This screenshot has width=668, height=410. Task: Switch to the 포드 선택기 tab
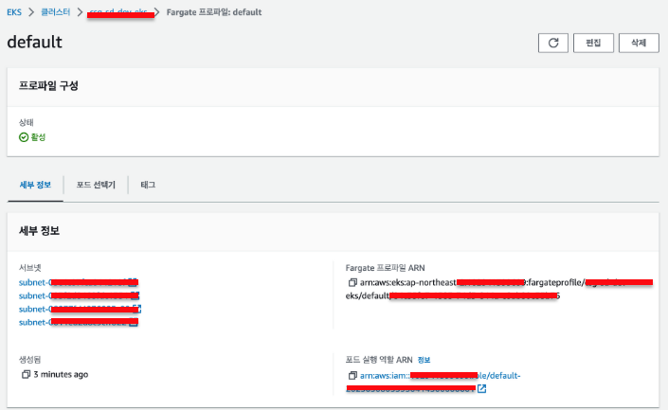pyautogui.click(x=96, y=185)
